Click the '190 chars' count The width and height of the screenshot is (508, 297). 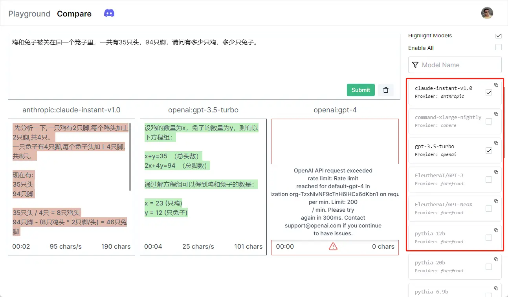(x=116, y=246)
